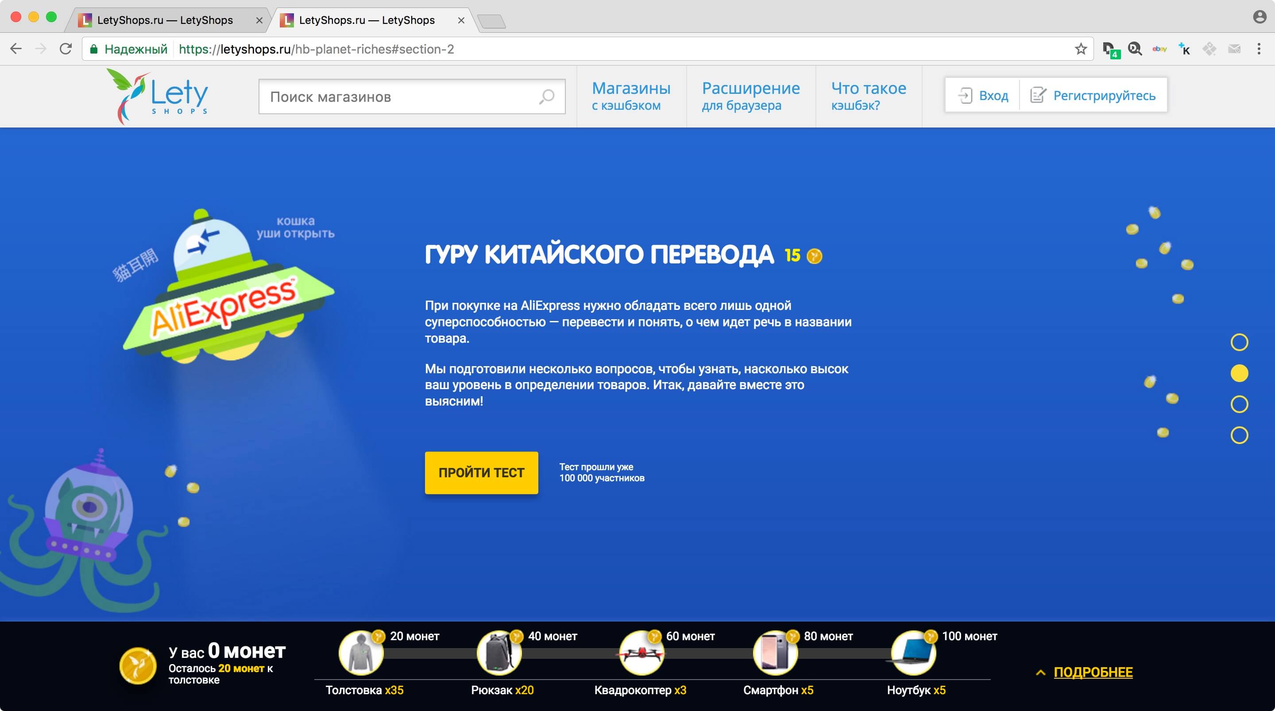The image size is (1275, 711).
Task: Click the pencil icon next to Регистрируйтесь
Action: (1038, 95)
